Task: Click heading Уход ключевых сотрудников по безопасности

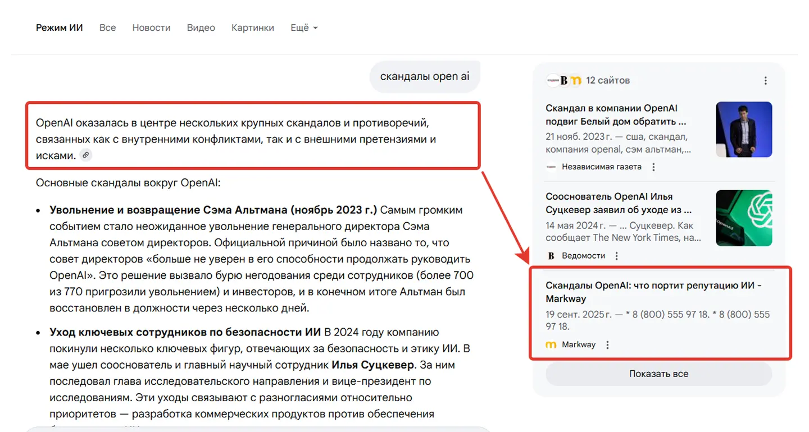Action: point(185,332)
